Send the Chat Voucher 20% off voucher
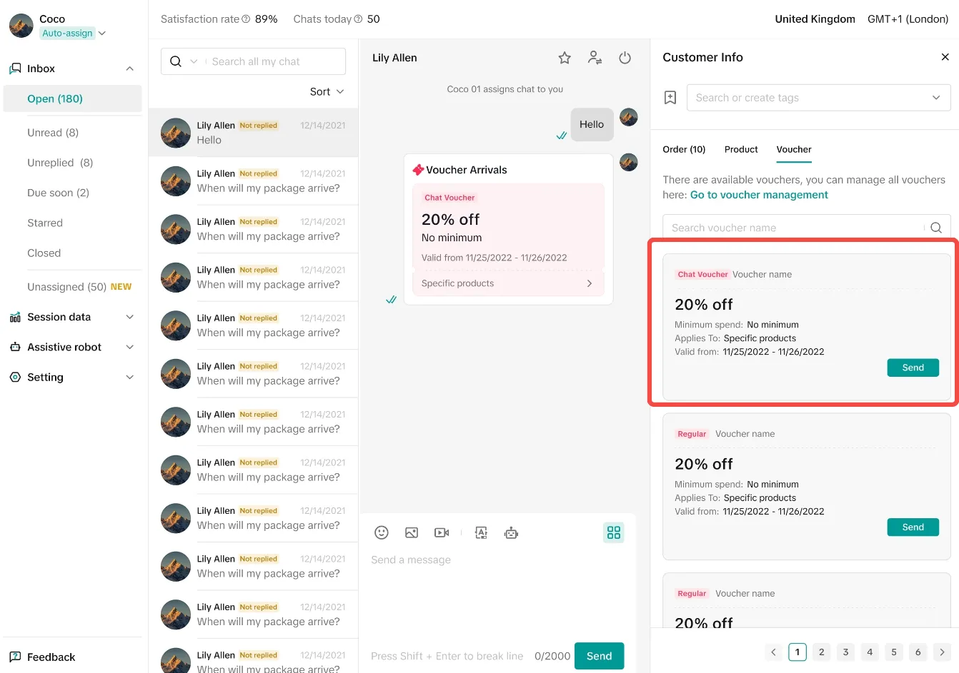This screenshot has width=959, height=673. point(913,368)
